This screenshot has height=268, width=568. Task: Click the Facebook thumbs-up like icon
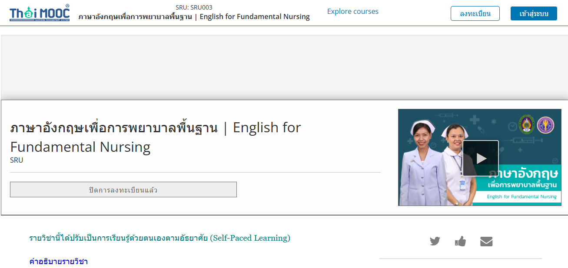pos(460,241)
